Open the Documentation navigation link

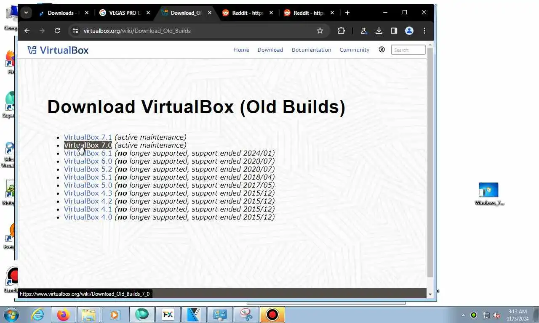[311, 50]
